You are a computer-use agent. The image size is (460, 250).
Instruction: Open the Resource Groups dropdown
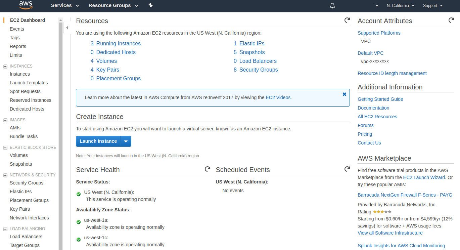click(113, 5)
